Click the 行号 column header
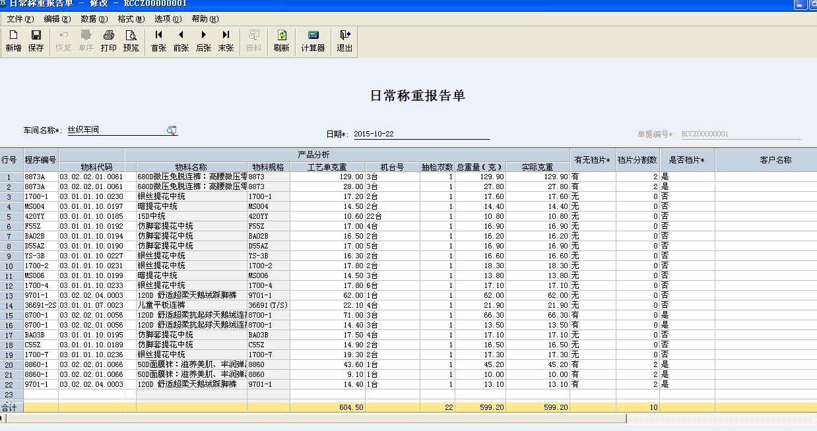 pyautogui.click(x=12, y=159)
